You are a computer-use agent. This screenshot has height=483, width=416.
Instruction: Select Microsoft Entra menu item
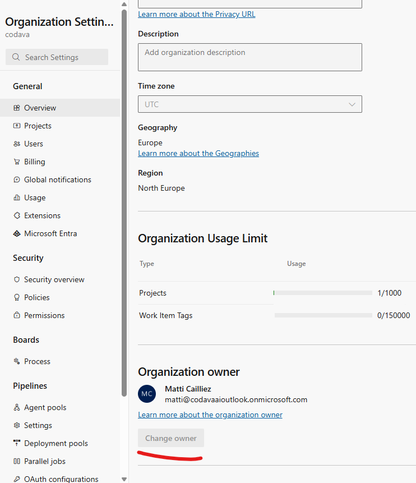point(60,233)
